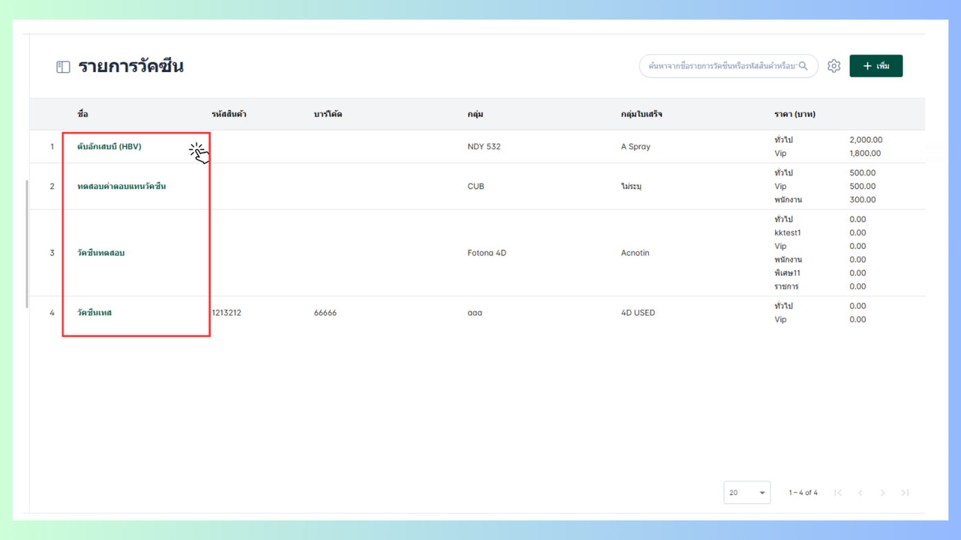
Task: Select the Fotona 4D group cell
Action: (487, 253)
